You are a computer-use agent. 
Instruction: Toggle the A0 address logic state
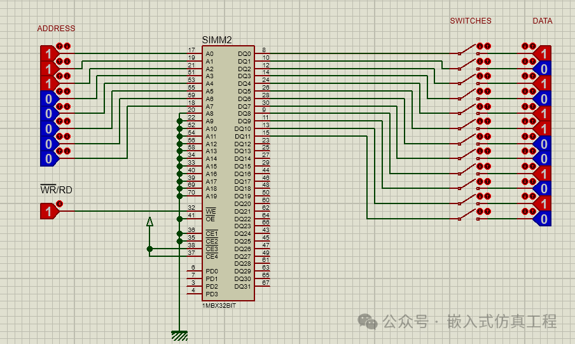pyautogui.click(x=47, y=53)
